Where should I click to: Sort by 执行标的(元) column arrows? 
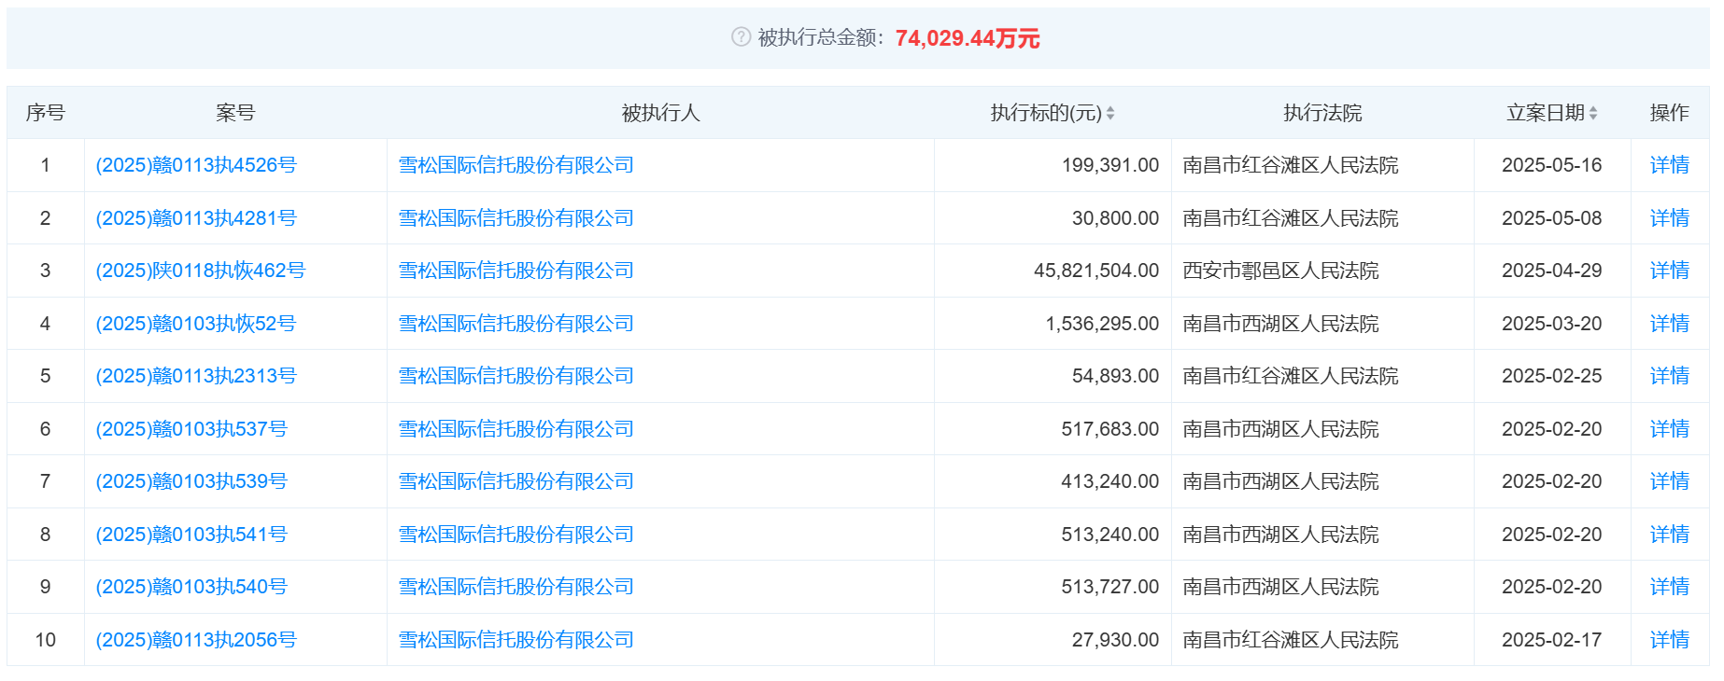(1110, 113)
